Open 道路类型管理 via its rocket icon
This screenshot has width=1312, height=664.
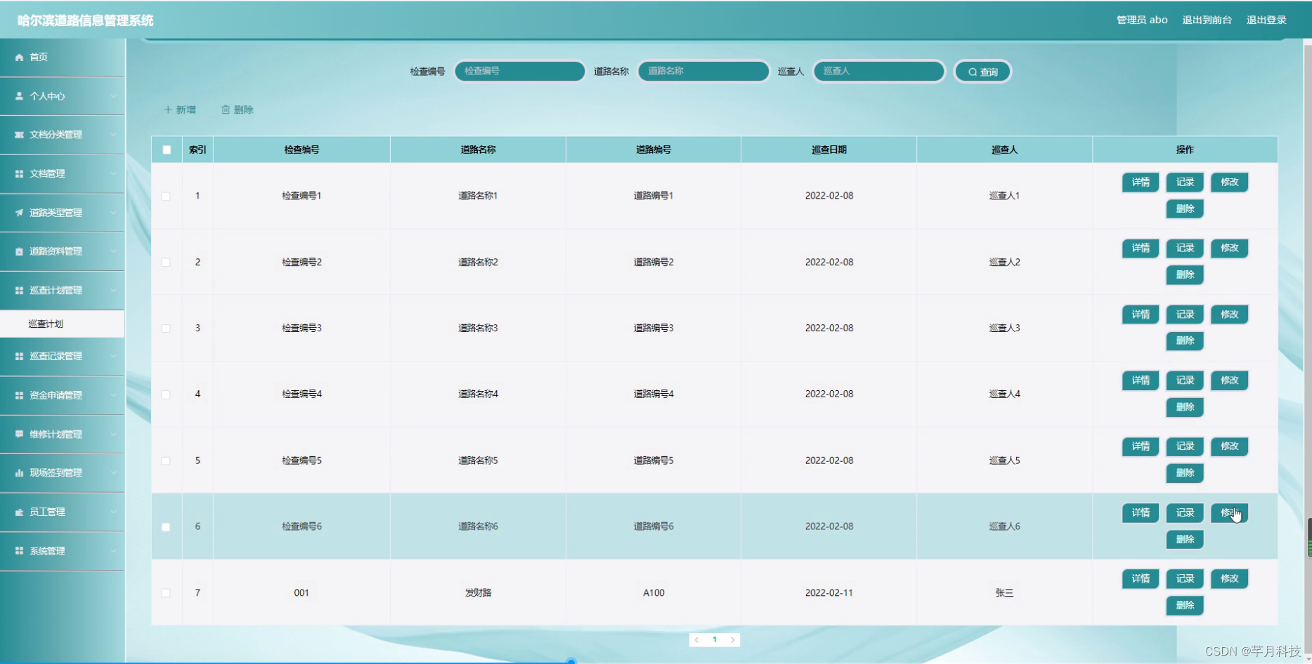click(18, 212)
